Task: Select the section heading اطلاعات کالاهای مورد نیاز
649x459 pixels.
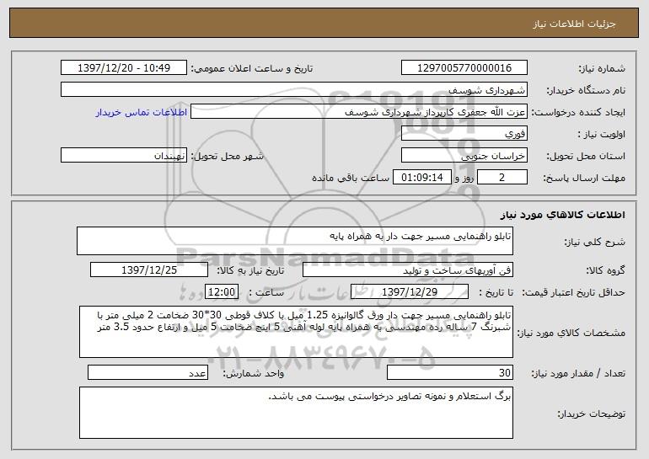Action: (562, 215)
